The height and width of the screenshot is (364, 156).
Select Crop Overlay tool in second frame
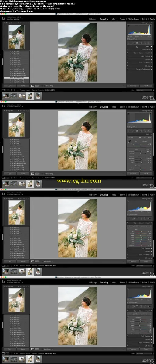[129, 131]
